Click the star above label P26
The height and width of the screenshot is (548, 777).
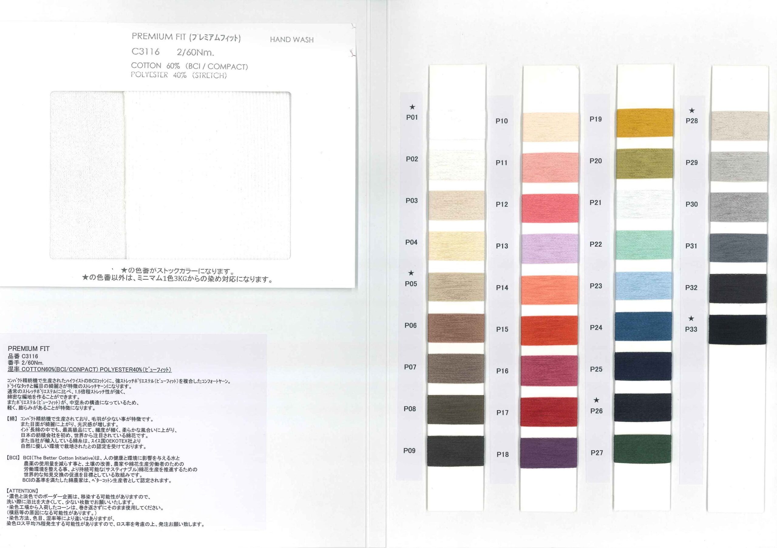tap(597, 400)
